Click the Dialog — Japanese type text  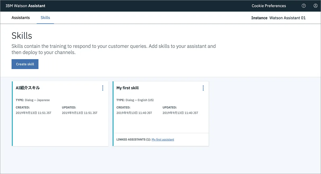[37, 100]
